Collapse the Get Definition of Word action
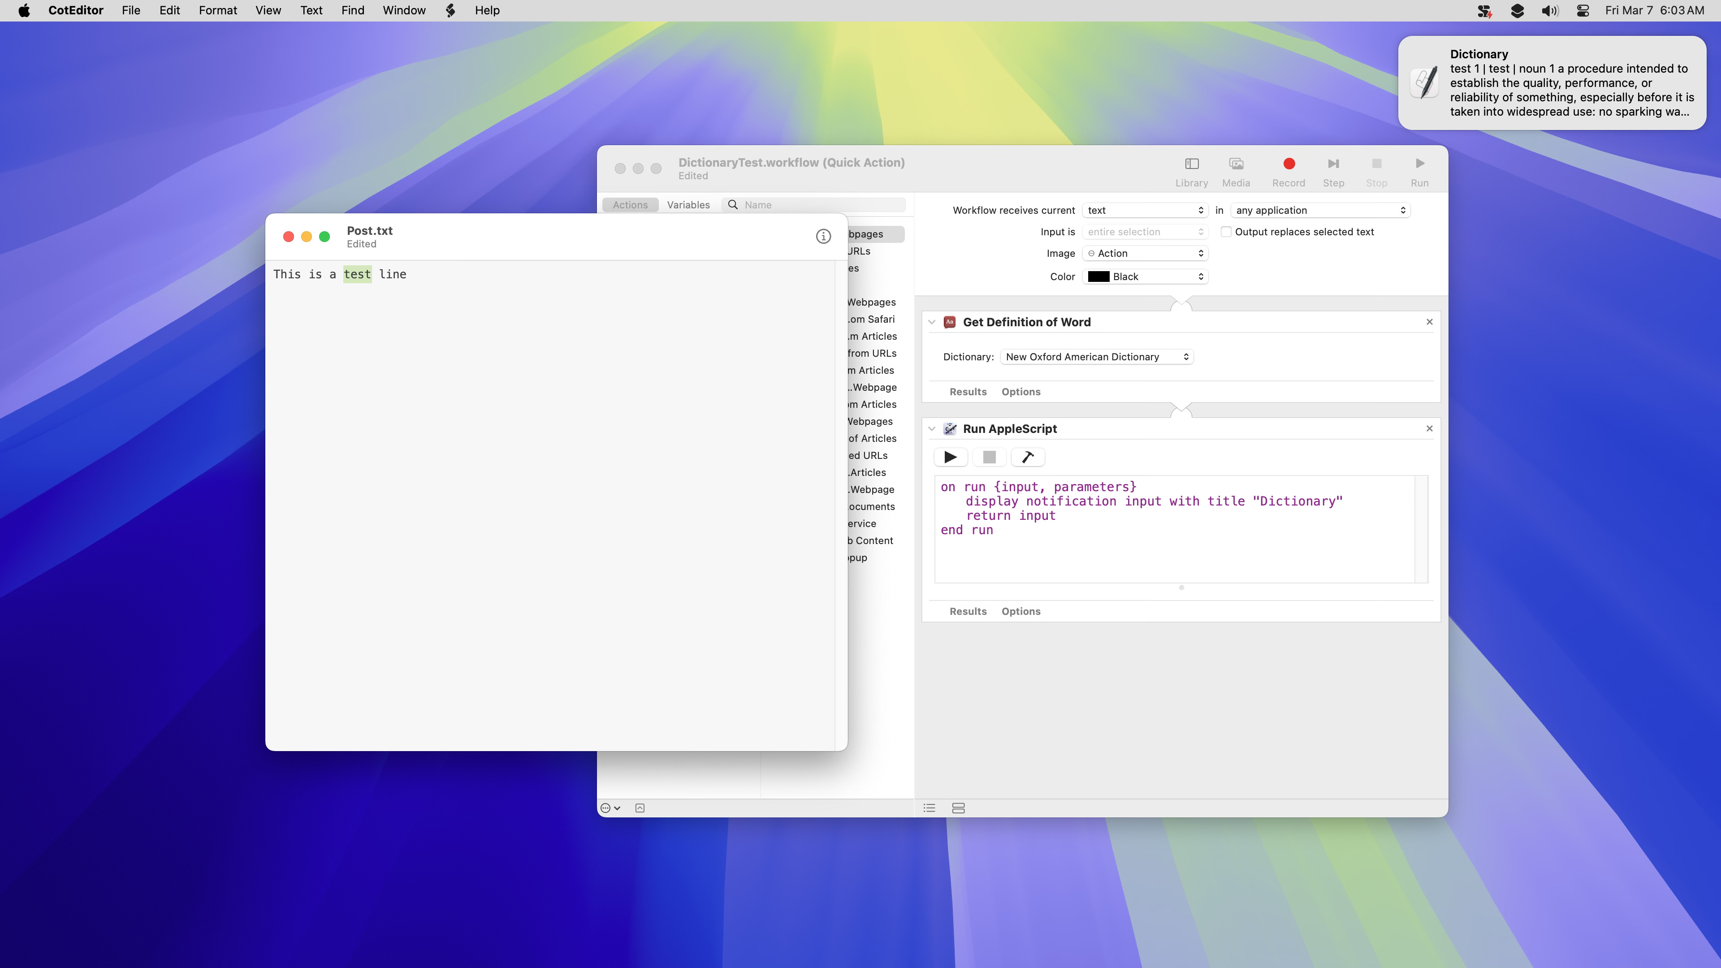This screenshot has width=1721, height=968. click(x=931, y=322)
